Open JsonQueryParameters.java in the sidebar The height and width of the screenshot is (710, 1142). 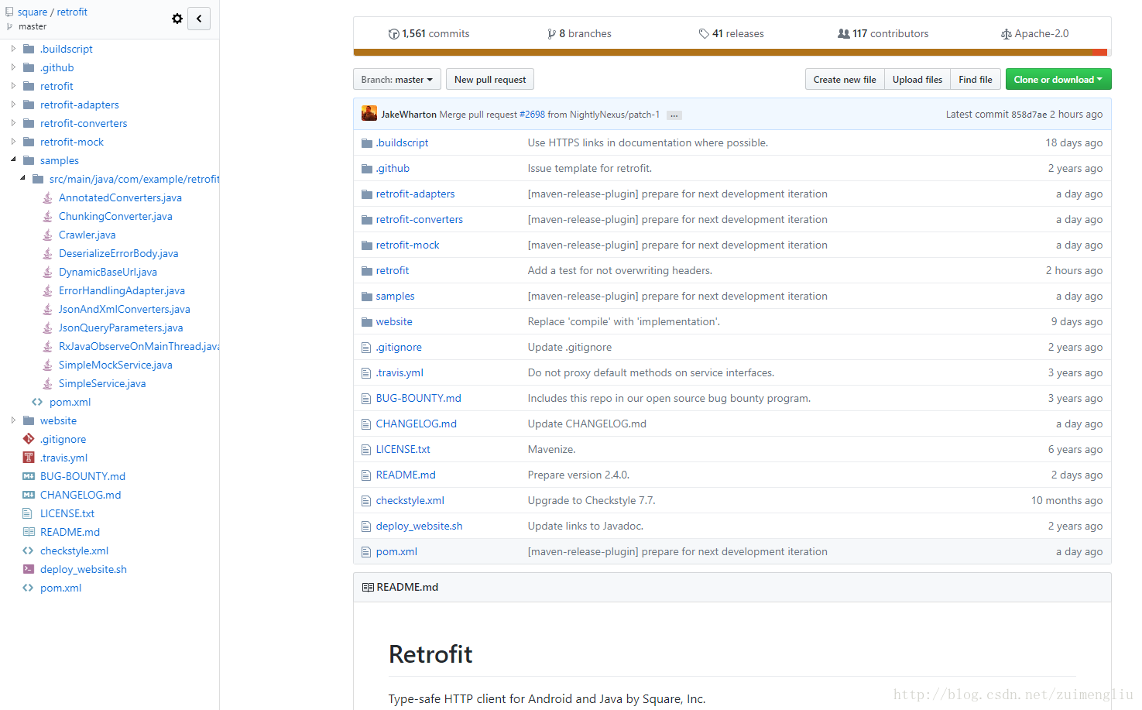(121, 328)
